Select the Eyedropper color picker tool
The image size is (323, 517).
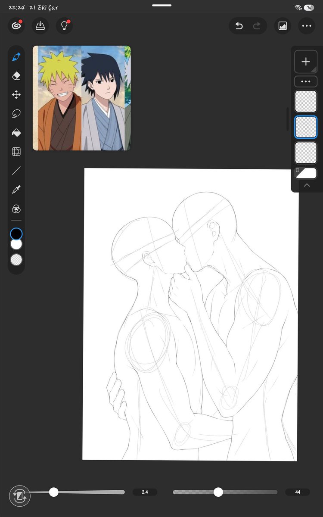[x=16, y=190]
